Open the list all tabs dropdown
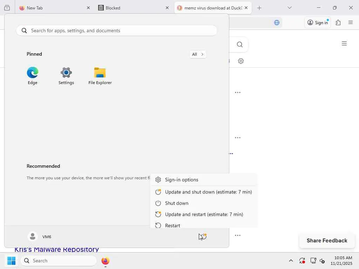359x269 pixels. [x=289, y=8]
